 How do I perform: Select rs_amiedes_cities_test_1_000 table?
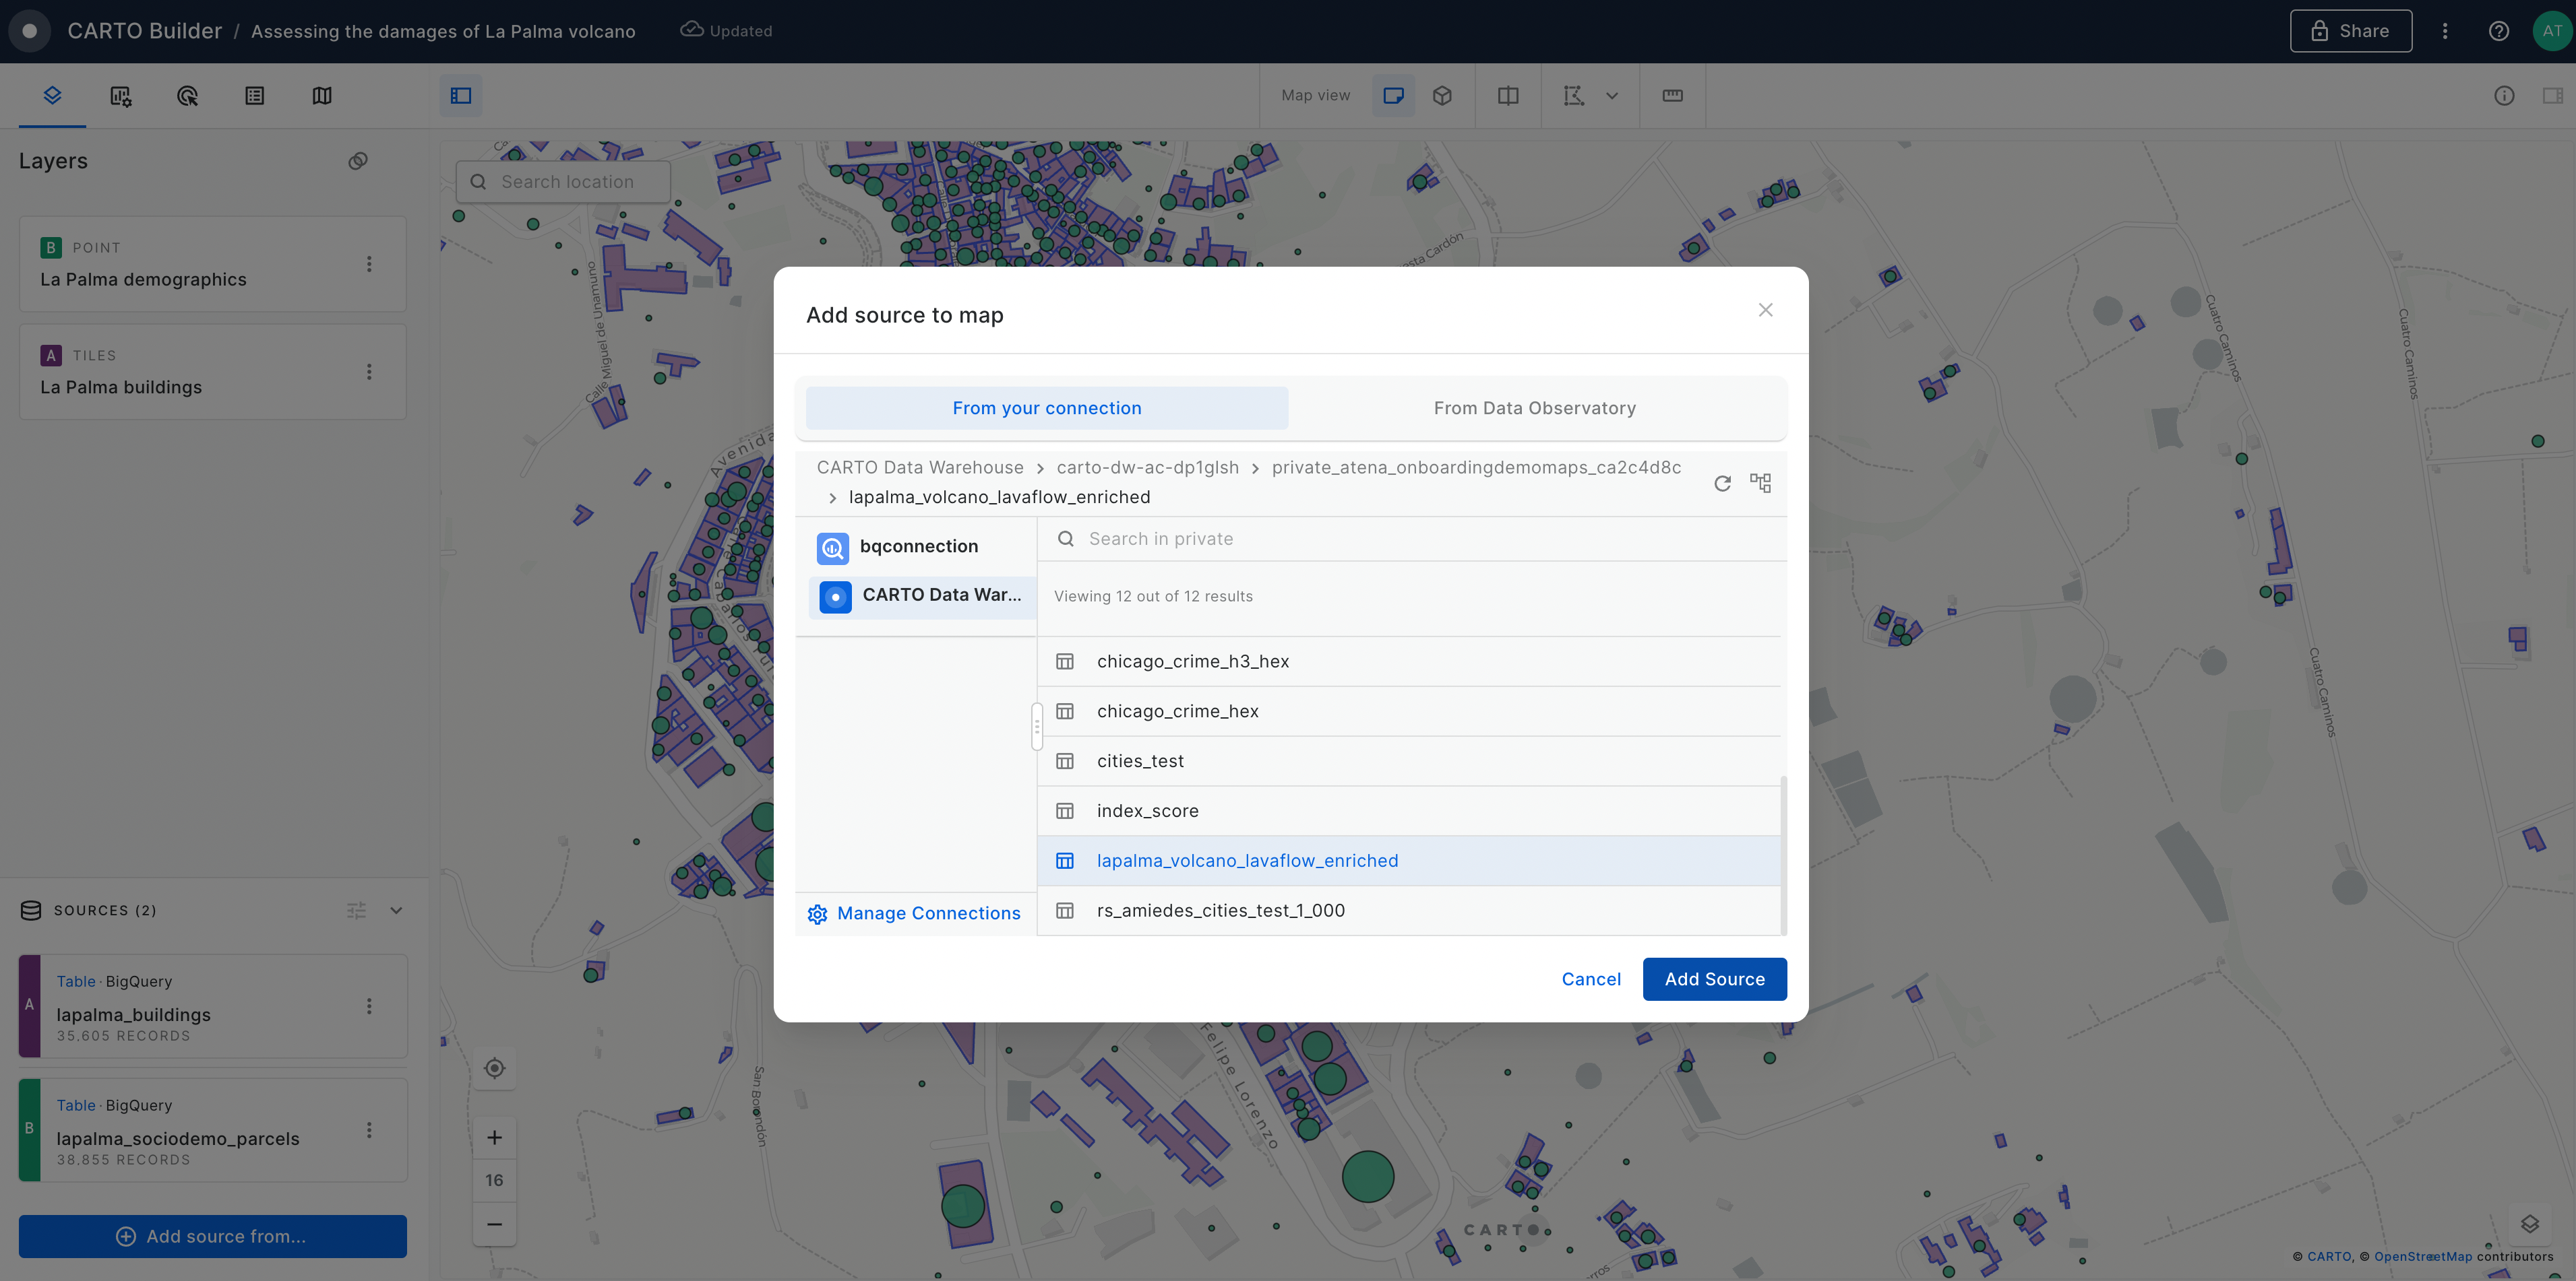click(1409, 911)
